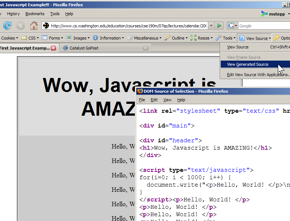
Task: Click the Stop loading icon
Action: pos(21,25)
